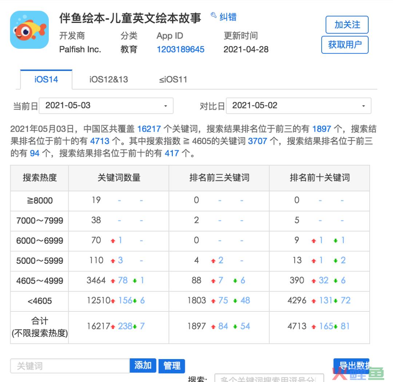Click increase value 7 in 4605~4999 top-three
The image size is (393, 382).
[221, 280]
